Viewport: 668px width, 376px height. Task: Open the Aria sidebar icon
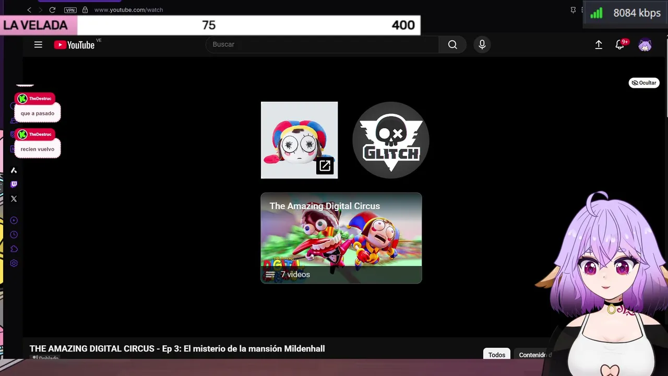point(14,170)
